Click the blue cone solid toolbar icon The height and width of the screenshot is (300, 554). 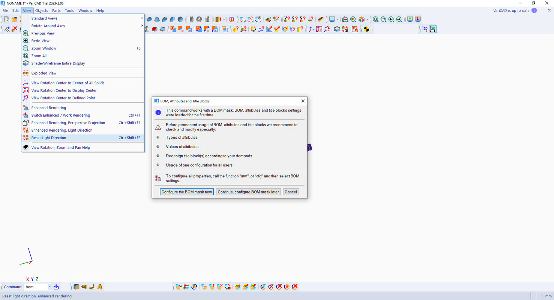pos(157,19)
